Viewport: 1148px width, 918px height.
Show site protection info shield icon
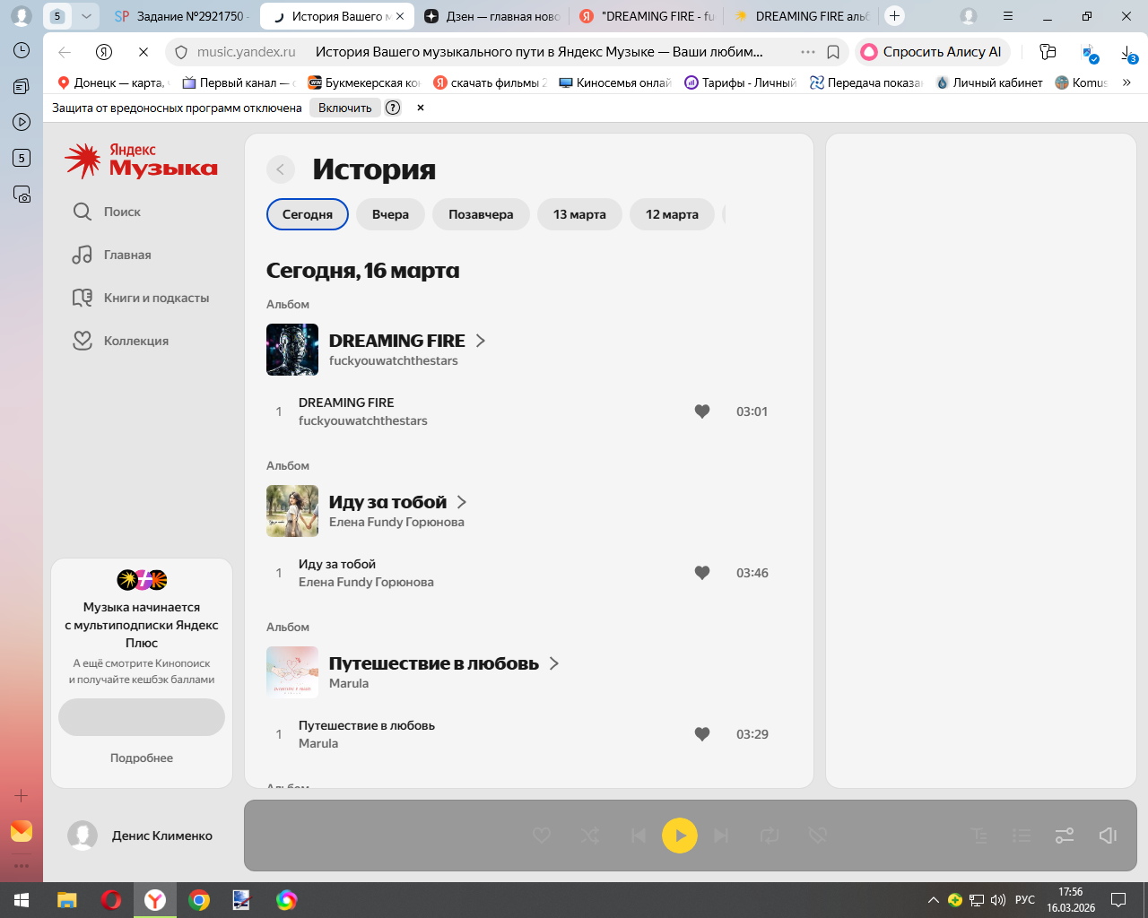[x=180, y=52]
